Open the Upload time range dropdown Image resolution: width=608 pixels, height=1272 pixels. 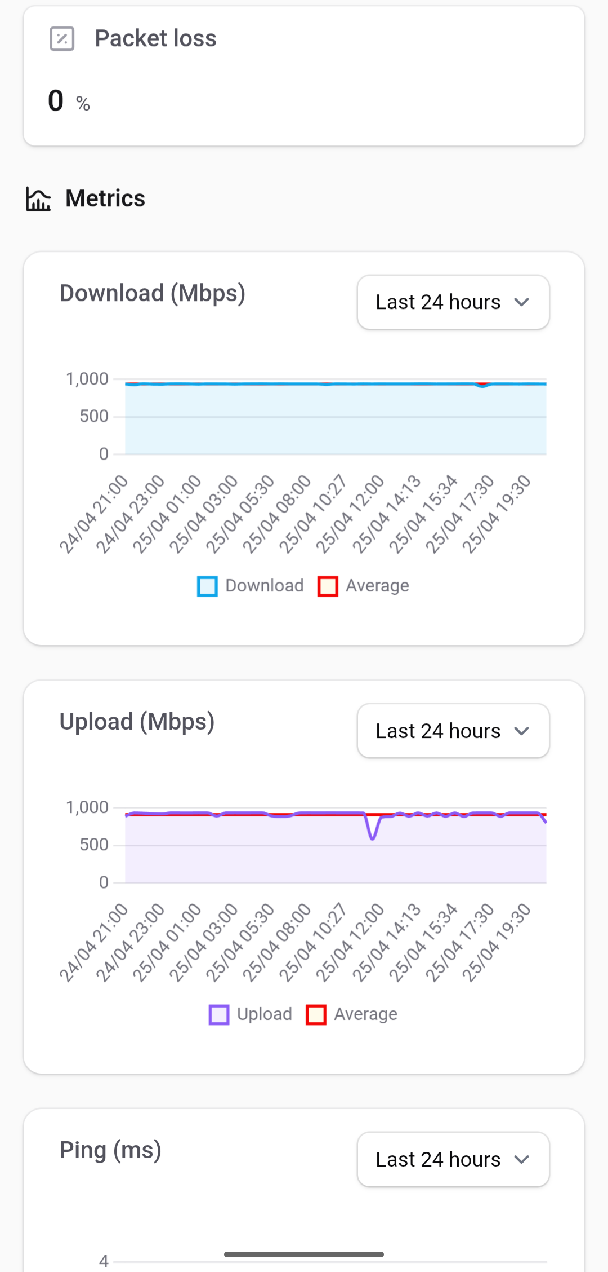pyautogui.click(x=453, y=731)
